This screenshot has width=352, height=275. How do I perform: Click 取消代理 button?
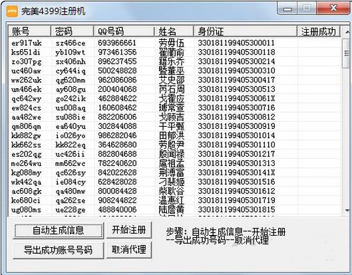[129, 250]
